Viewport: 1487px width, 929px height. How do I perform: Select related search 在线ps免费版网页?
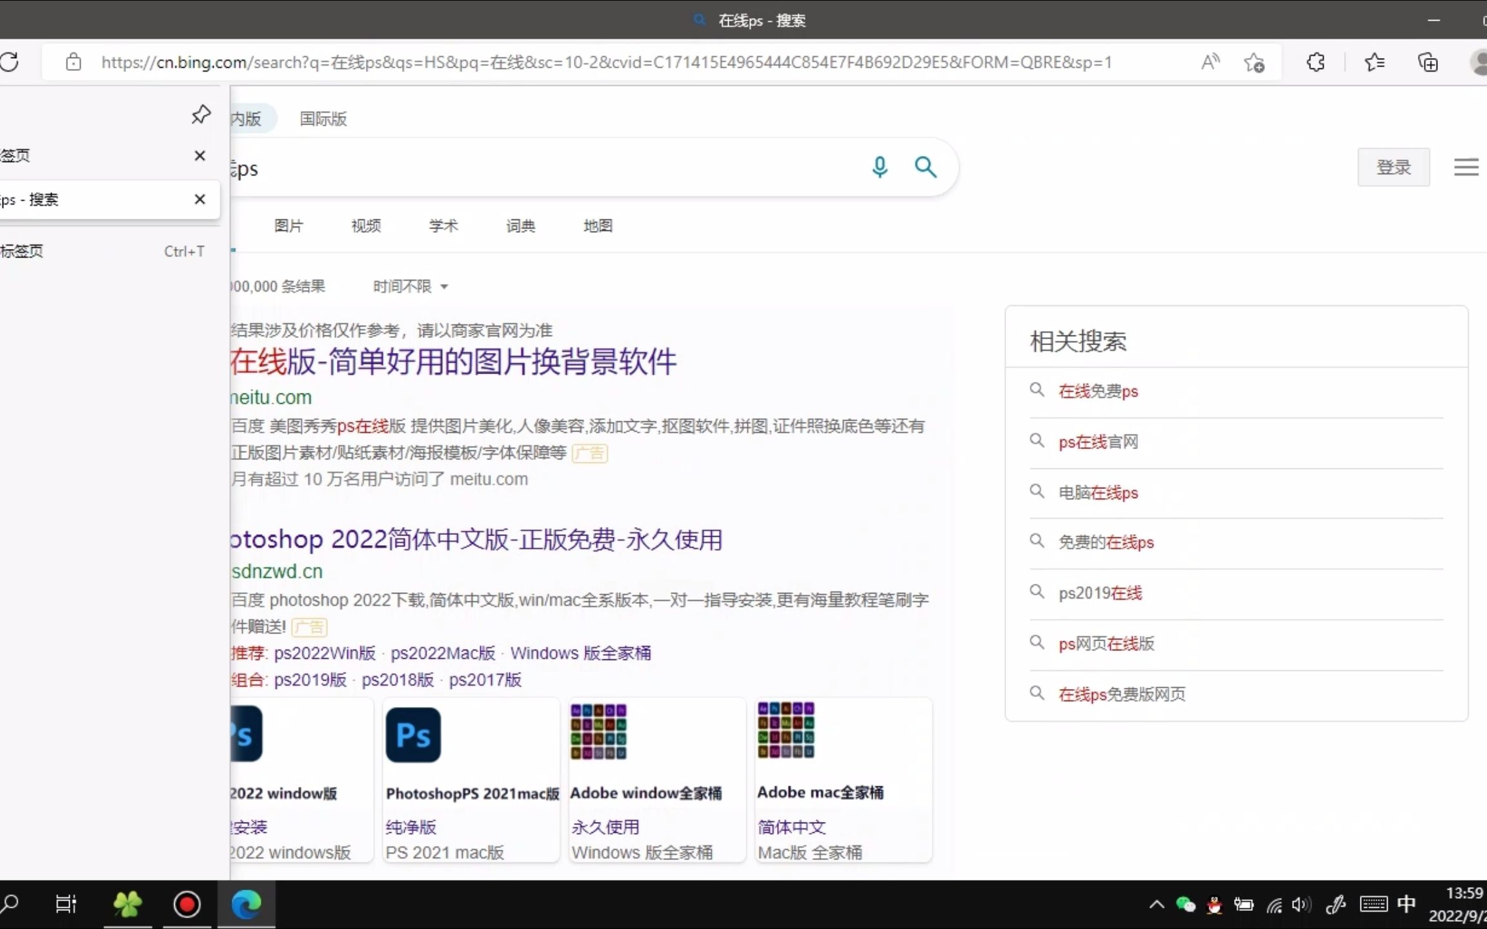click(x=1122, y=694)
